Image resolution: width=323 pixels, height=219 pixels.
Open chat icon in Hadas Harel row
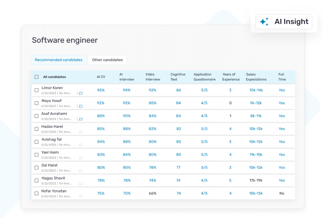click(81, 132)
